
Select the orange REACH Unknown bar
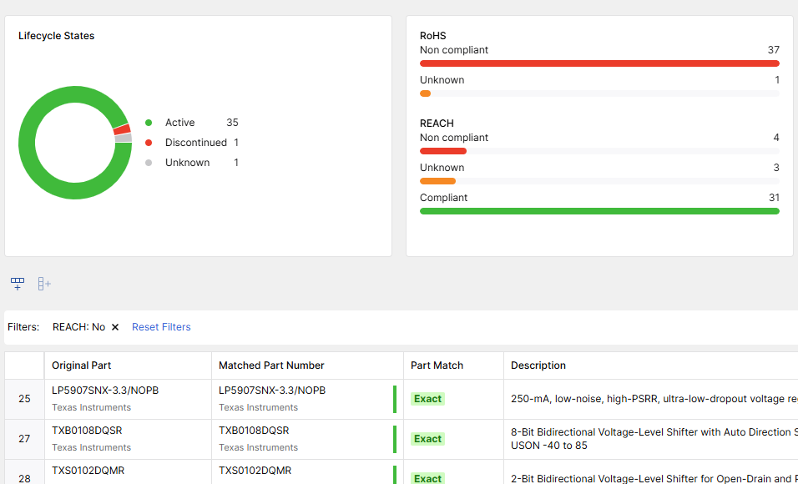pyautogui.click(x=437, y=181)
